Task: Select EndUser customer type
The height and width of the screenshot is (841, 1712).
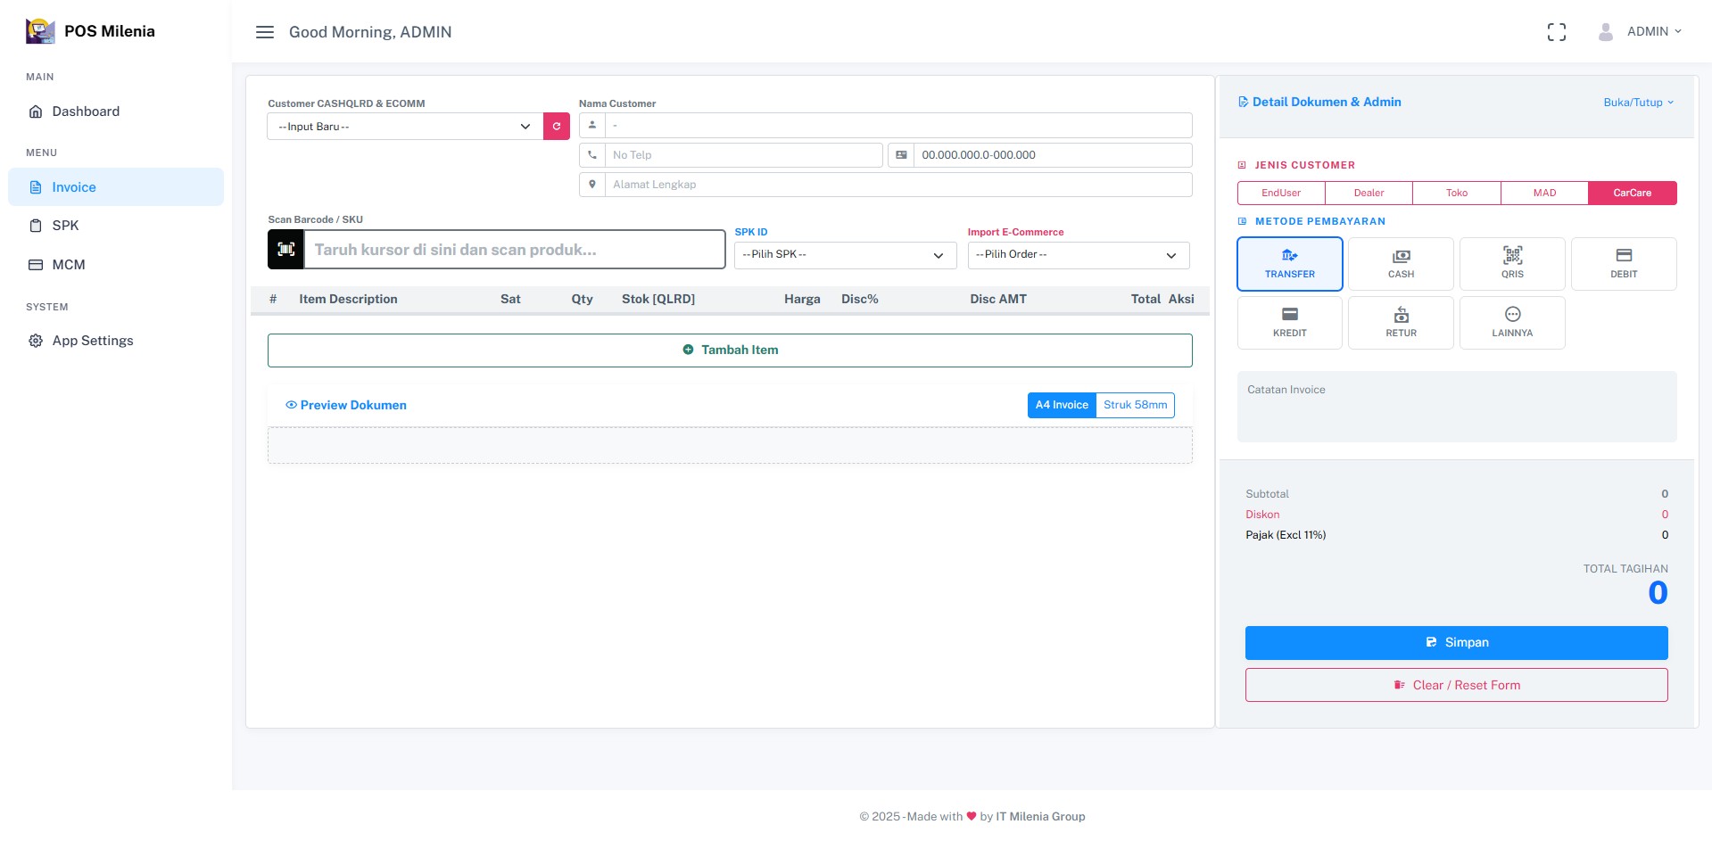Action: pyautogui.click(x=1280, y=193)
